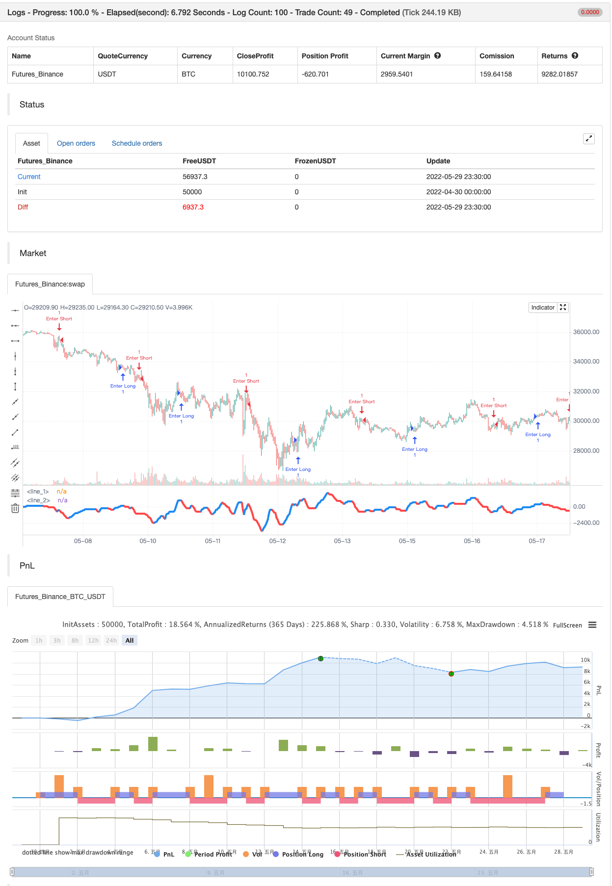Set zoom range to 12h

pos(93,640)
